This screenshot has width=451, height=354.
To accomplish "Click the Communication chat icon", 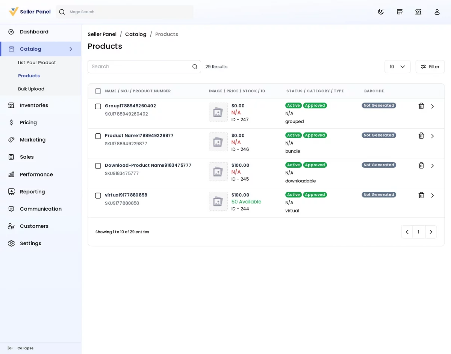I will coord(11,209).
